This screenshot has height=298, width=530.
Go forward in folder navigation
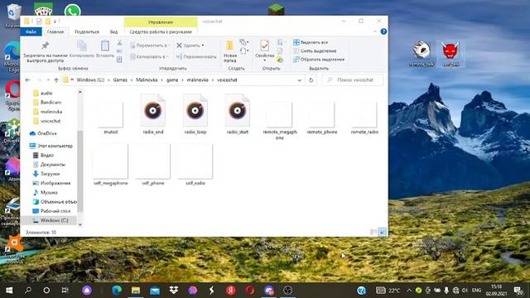click(x=39, y=80)
